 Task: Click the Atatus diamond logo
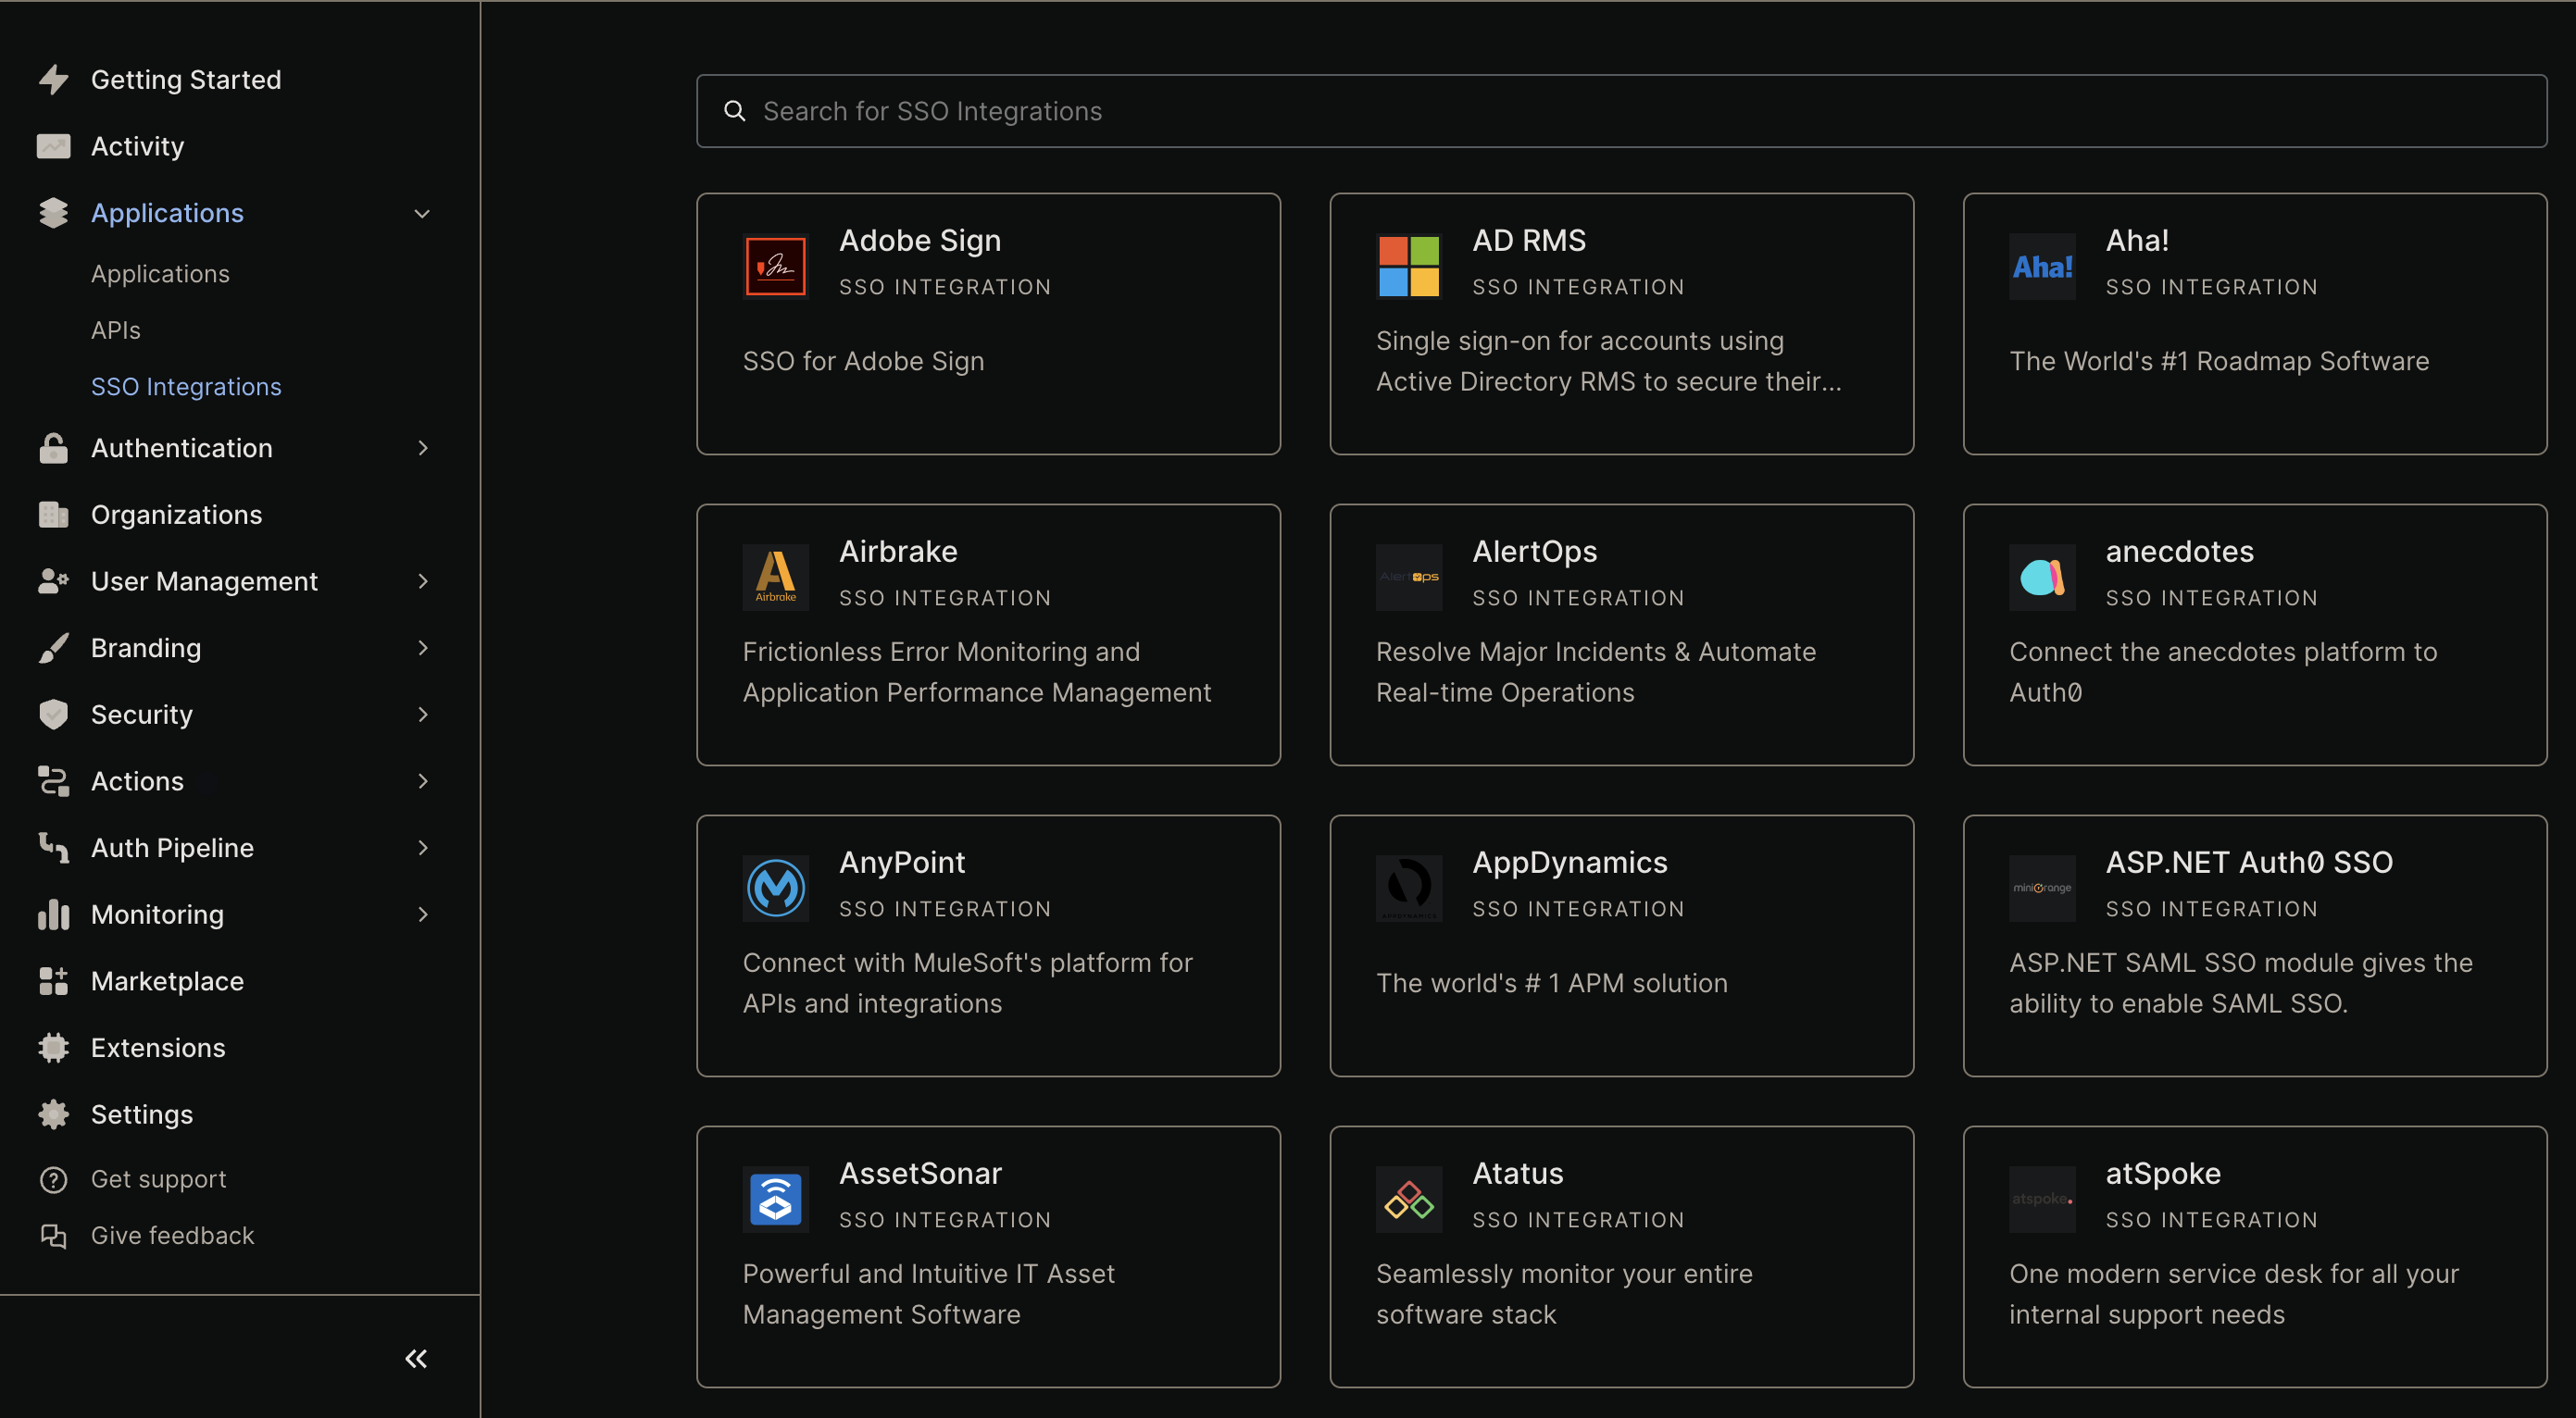coord(1409,1198)
